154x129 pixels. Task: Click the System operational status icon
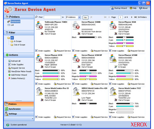[x=8, y=125]
